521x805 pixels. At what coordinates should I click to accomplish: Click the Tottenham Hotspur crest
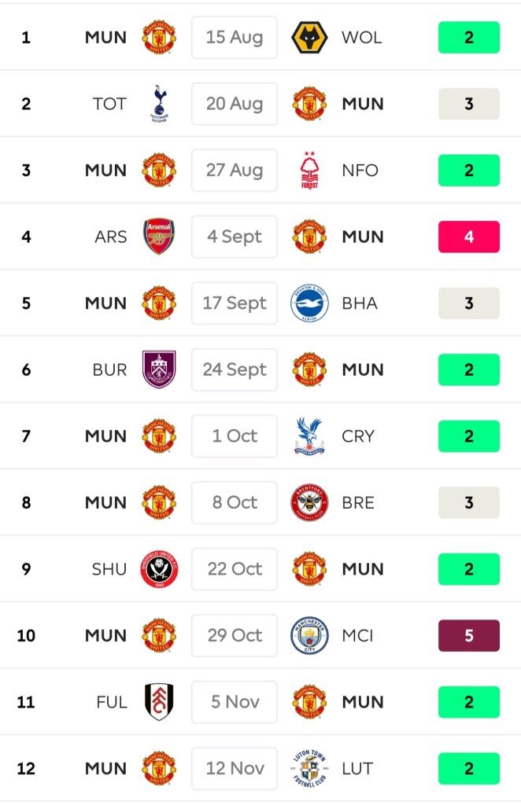tap(159, 104)
